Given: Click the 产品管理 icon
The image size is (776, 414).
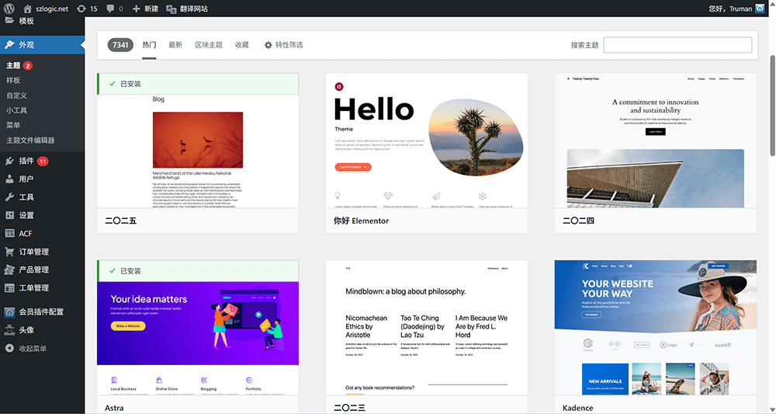Looking at the screenshot, I should (x=9, y=270).
